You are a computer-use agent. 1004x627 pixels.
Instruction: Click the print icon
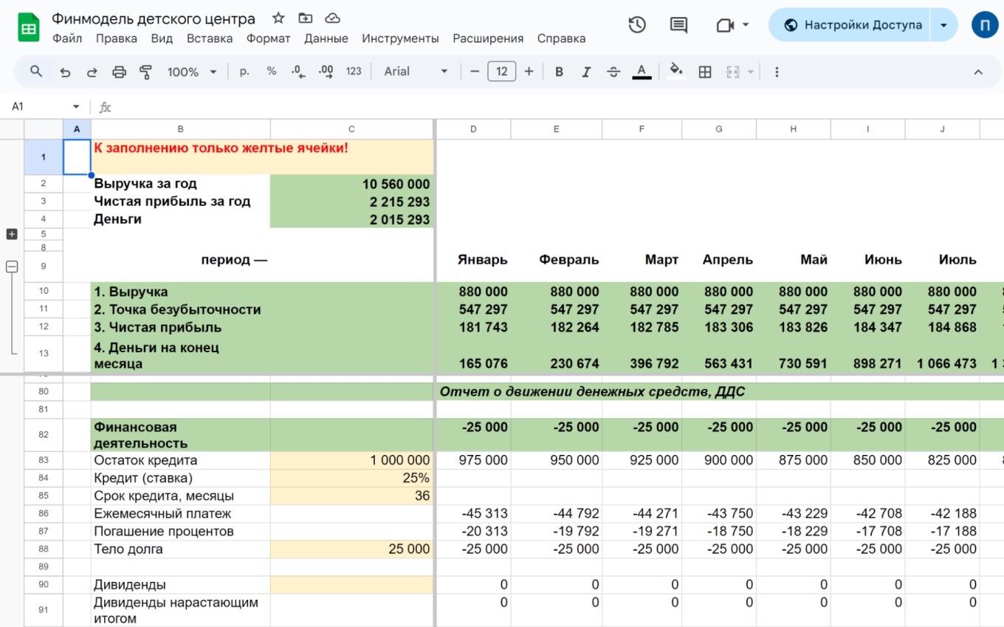point(119,72)
